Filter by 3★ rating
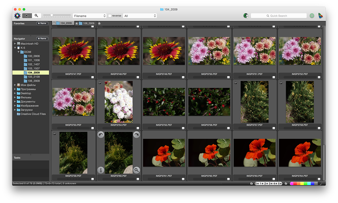This screenshot has height=203, width=338. pos(271,184)
